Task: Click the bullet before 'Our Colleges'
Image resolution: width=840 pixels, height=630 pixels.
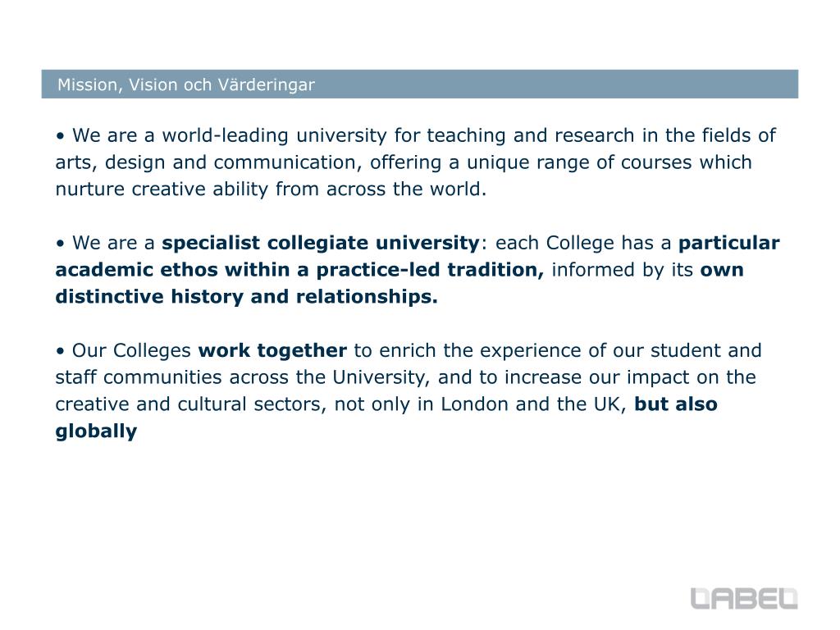Action: [x=60, y=351]
